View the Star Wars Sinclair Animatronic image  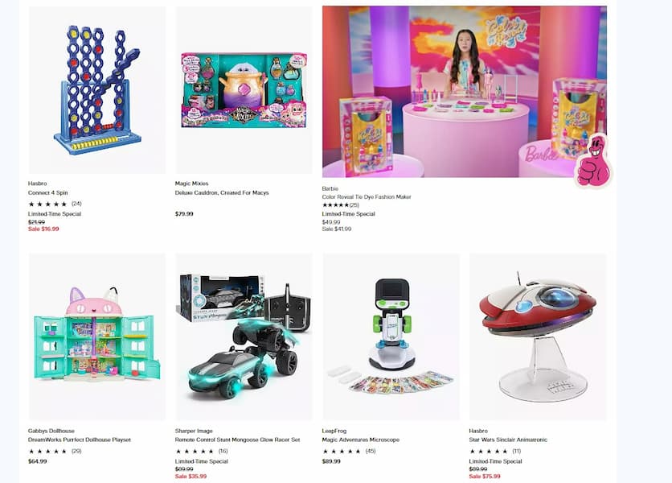pyautogui.click(x=538, y=336)
